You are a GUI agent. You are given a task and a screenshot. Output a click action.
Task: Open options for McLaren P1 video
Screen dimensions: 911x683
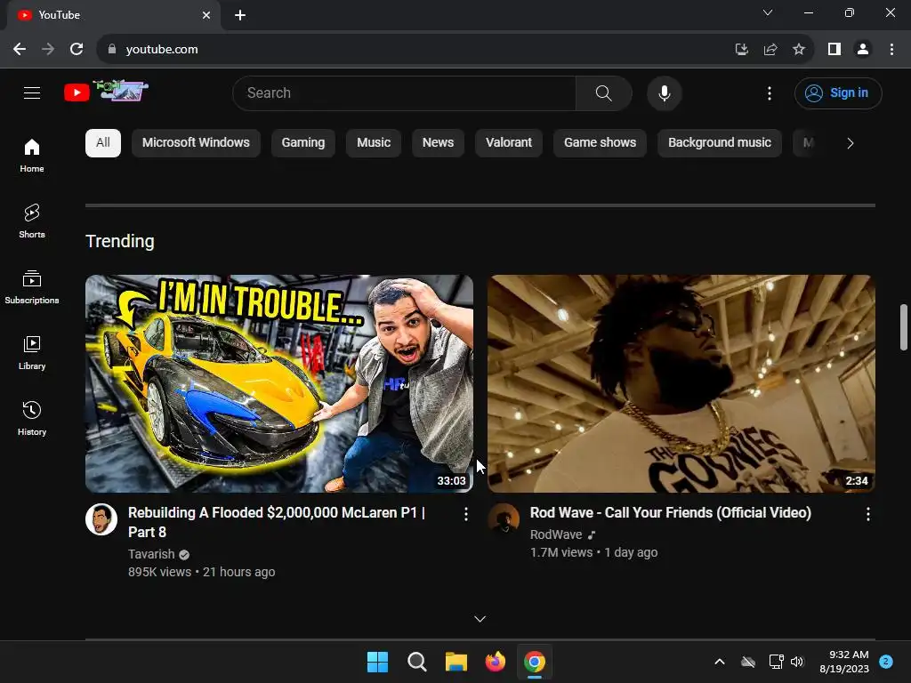[466, 514]
